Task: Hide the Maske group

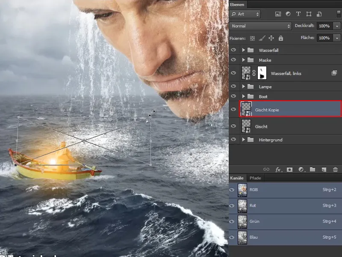Action: click(x=233, y=60)
